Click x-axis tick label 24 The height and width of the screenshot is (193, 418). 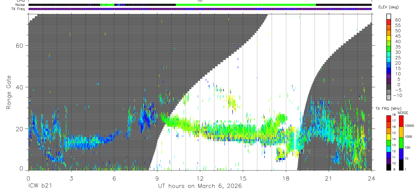click(x=371, y=178)
